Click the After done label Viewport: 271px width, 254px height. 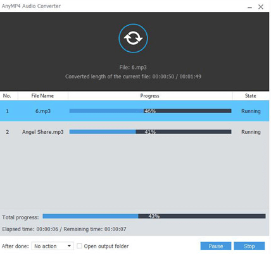(x=15, y=246)
